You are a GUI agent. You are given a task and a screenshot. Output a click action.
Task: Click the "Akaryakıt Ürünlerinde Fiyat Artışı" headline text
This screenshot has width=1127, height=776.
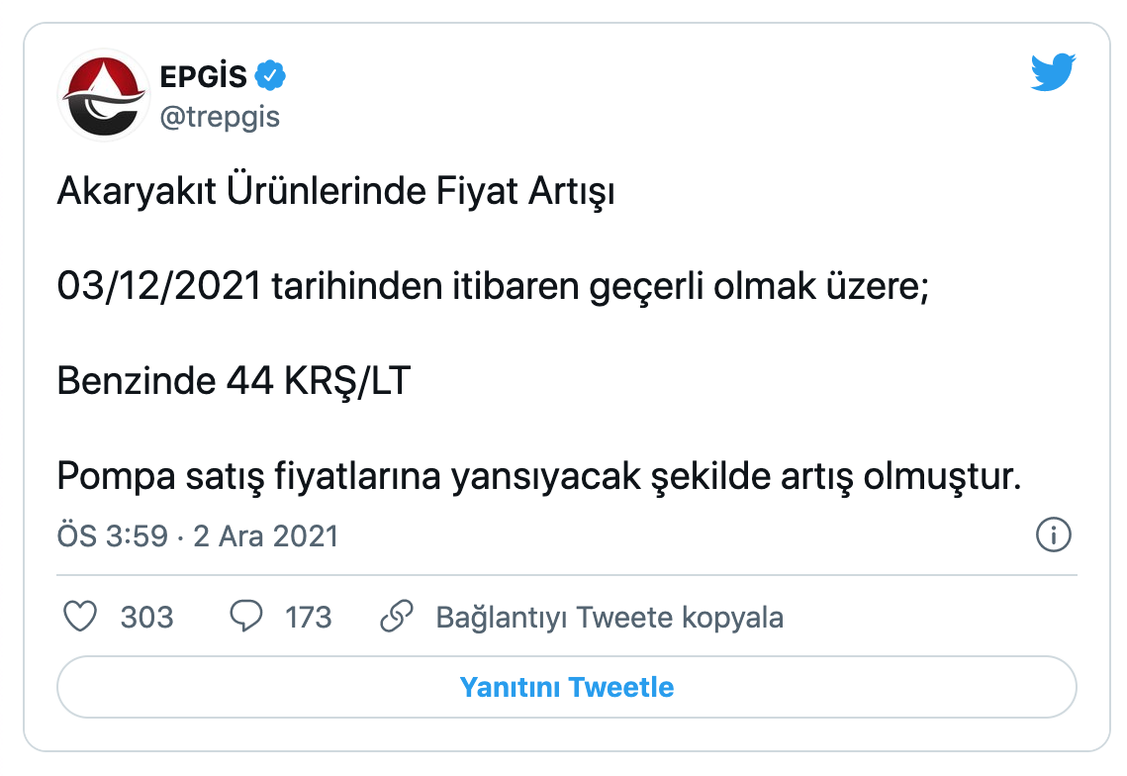coord(335,191)
